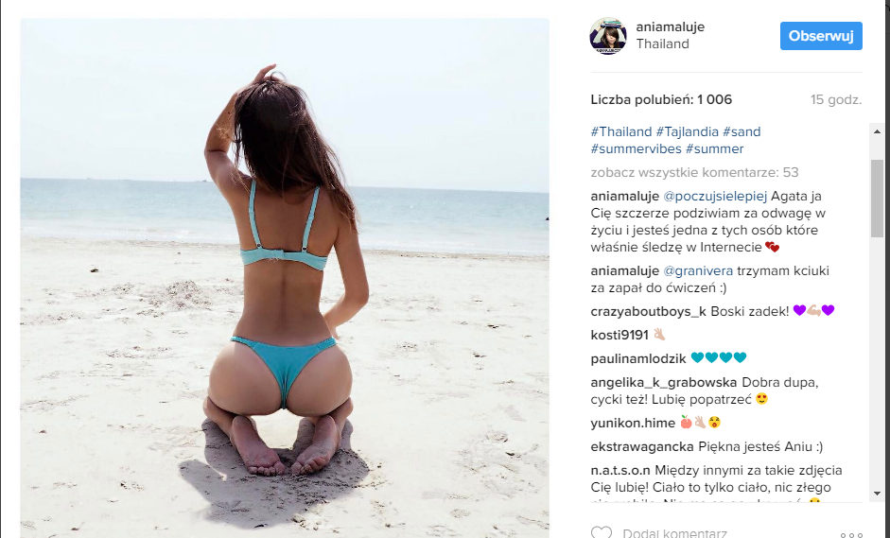
Task: Open the aniamaluje username in header
Action: (x=670, y=26)
